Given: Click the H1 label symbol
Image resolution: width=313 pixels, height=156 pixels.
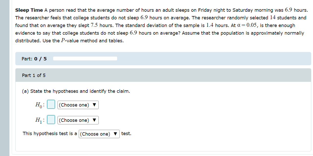Looking at the screenshot, I should pyautogui.click(x=39, y=120).
